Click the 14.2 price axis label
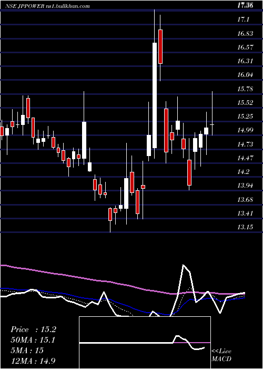This screenshot has width=263, height=369. click(243, 172)
